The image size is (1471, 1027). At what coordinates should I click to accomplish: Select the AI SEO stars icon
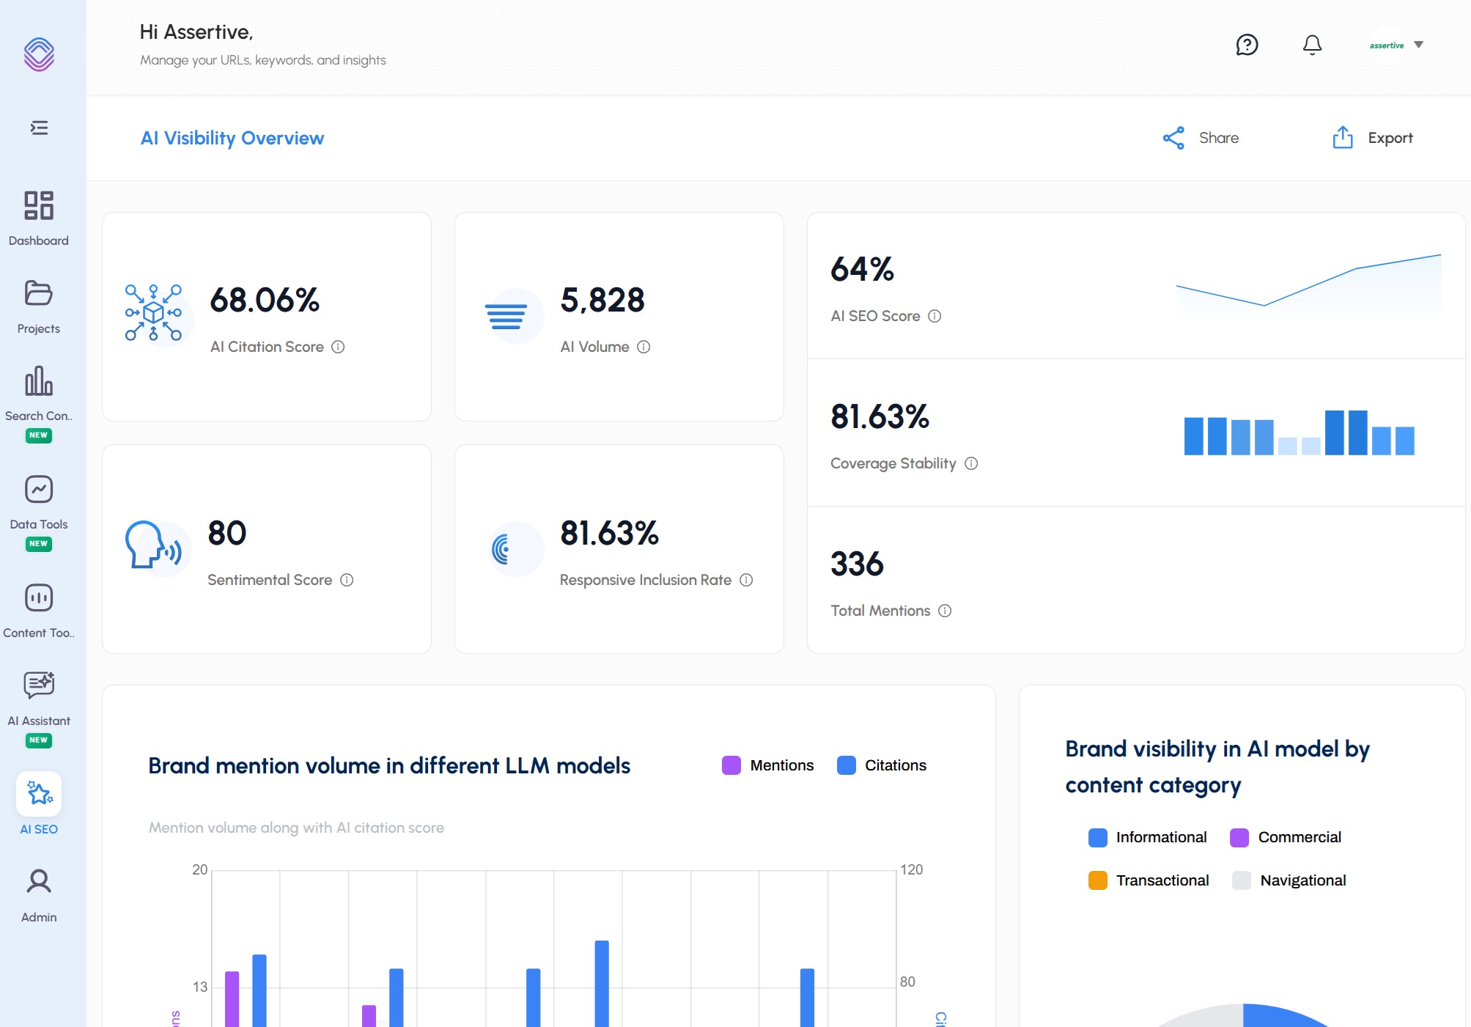[39, 793]
